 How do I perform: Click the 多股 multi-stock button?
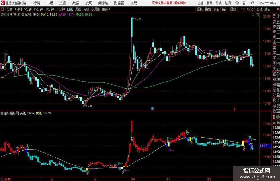point(216,9)
